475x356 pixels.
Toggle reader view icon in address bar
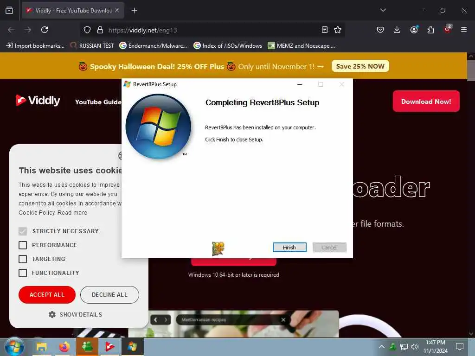pyautogui.click(x=324, y=30)
